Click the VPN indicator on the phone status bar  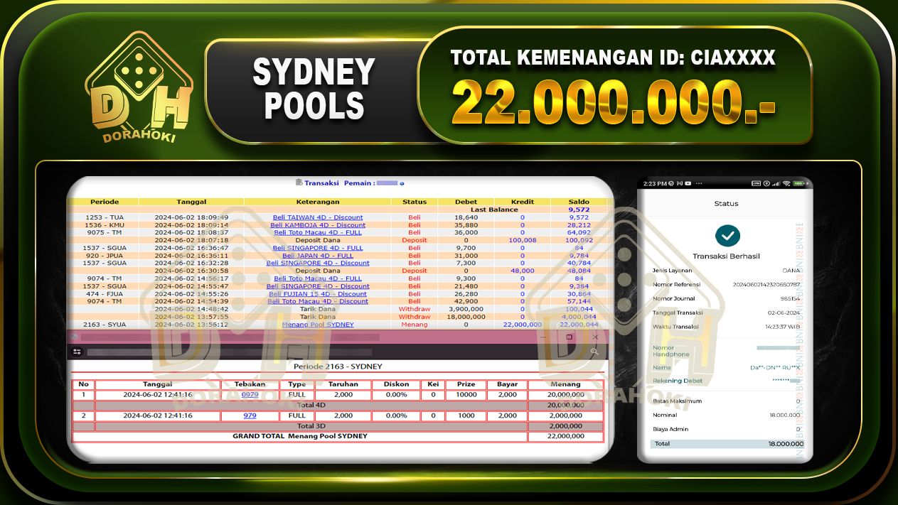pyautogui.click(x=756, y=183)
